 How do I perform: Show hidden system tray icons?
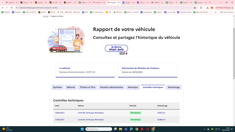click(x=204, y=129)
